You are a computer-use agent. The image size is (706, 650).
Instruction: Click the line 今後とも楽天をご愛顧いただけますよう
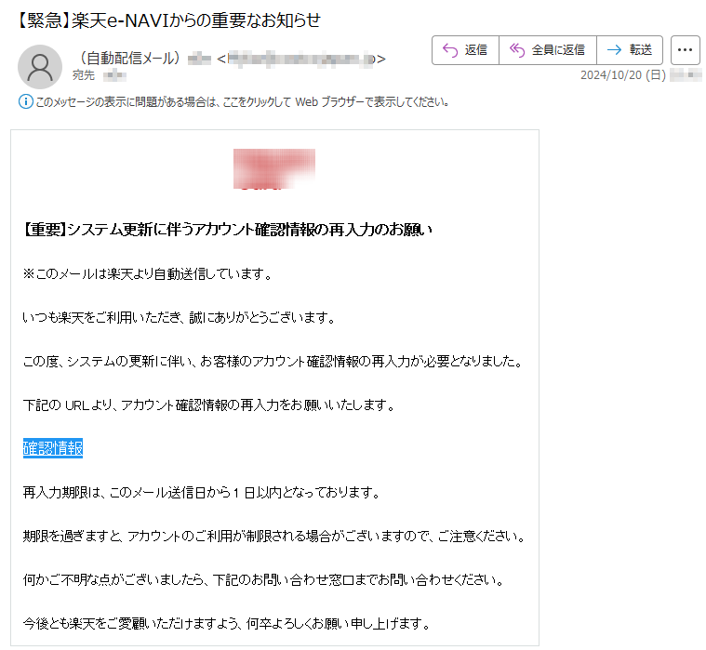point(227,623)
